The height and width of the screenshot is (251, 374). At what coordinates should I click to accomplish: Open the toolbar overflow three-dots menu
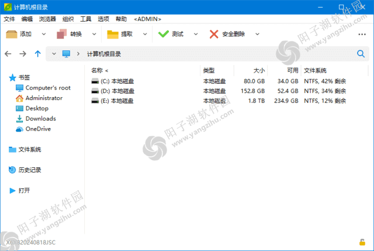pos(362,35)
